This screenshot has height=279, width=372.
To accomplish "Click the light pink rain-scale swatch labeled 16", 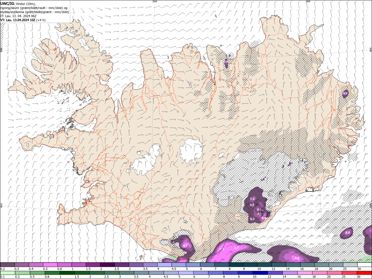I will (305, 273).
